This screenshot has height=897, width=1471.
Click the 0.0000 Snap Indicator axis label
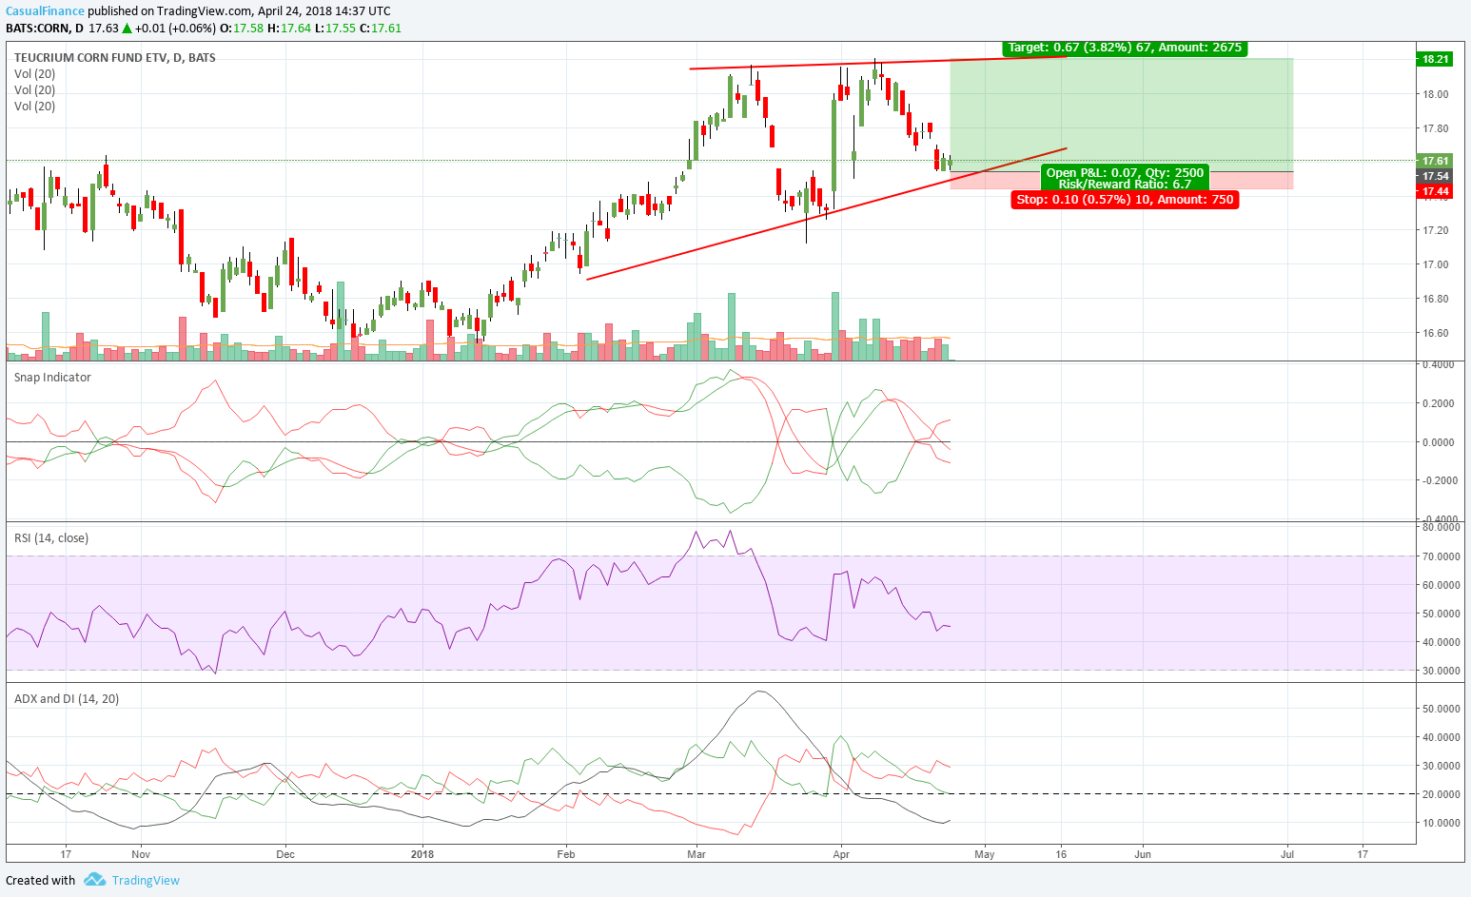(x=1439, y=442)
